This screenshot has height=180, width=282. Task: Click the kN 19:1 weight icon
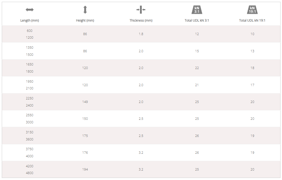252,10
